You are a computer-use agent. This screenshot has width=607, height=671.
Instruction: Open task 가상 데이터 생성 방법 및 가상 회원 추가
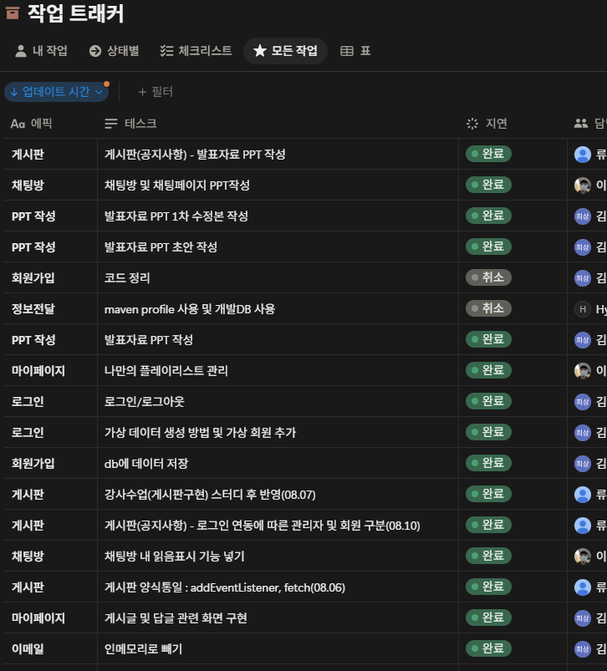pos(200,432)
